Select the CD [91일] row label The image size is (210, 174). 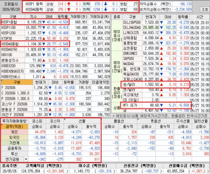pyautogui.click(x=131, y=100)
